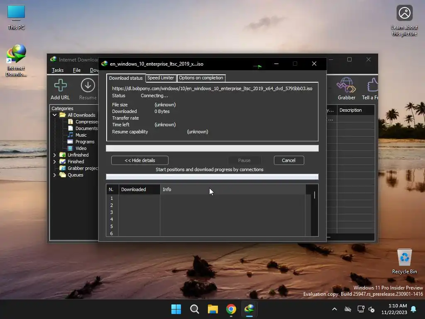Select Grabber projects in the tree

[x=83, y=168]
